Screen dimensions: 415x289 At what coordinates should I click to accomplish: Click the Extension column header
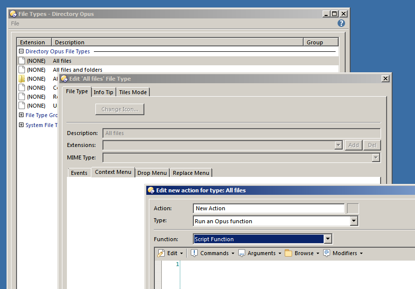(34, 42)
